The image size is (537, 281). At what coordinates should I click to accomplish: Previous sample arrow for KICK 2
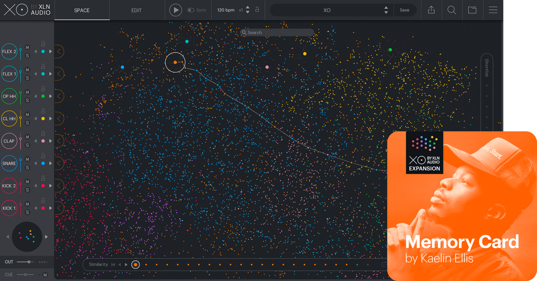click(36, 186)
